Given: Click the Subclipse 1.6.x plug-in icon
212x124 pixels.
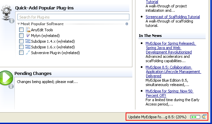Looking at the screenshot, I should 28,47.
